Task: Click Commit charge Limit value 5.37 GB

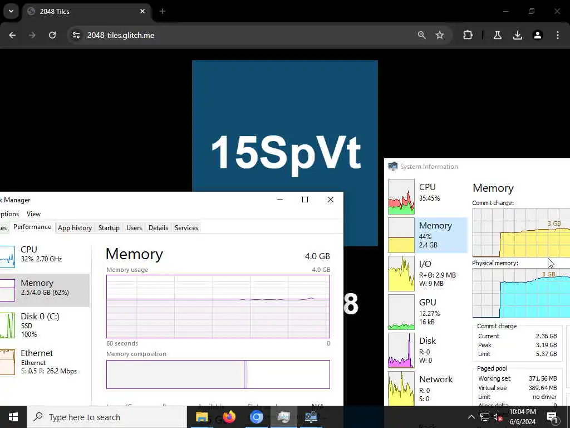Action: tap(546, 354)
